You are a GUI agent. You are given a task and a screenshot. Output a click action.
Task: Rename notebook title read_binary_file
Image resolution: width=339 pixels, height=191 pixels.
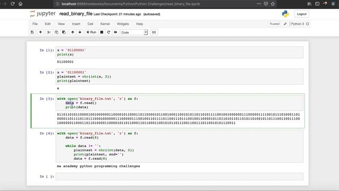coord(76,14)
